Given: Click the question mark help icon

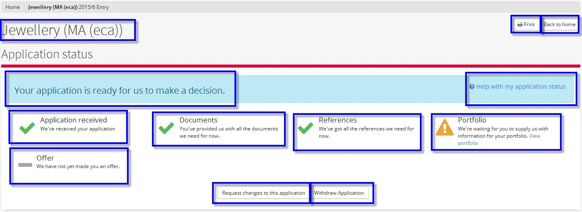Looking at the screenshot, I should pos(472,87).
